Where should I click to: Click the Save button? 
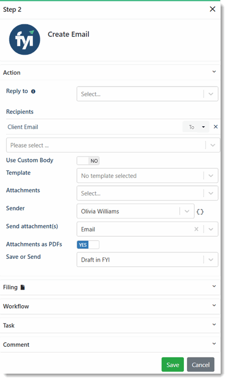click(173, 364)
